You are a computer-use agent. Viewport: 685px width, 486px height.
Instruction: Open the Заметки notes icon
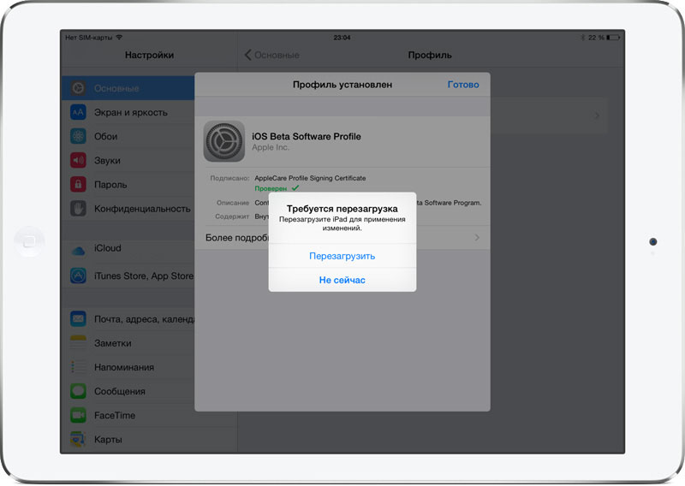78,343
